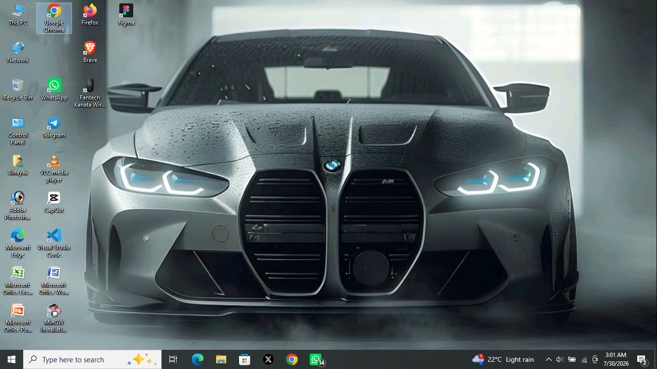Open Microsoft Store from the taskbar
This screenshot has height=369, width=657.
click(244, 359)
